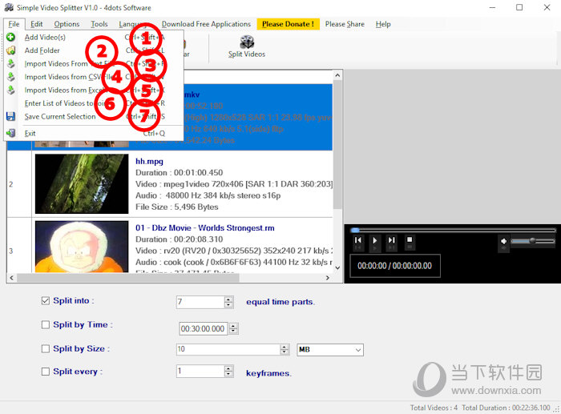
Task: Increase the Split by Size value
Action: pos(285,347)
